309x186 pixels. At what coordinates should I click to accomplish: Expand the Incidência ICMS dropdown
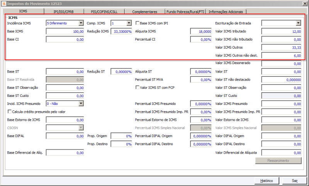click(81, 23)
